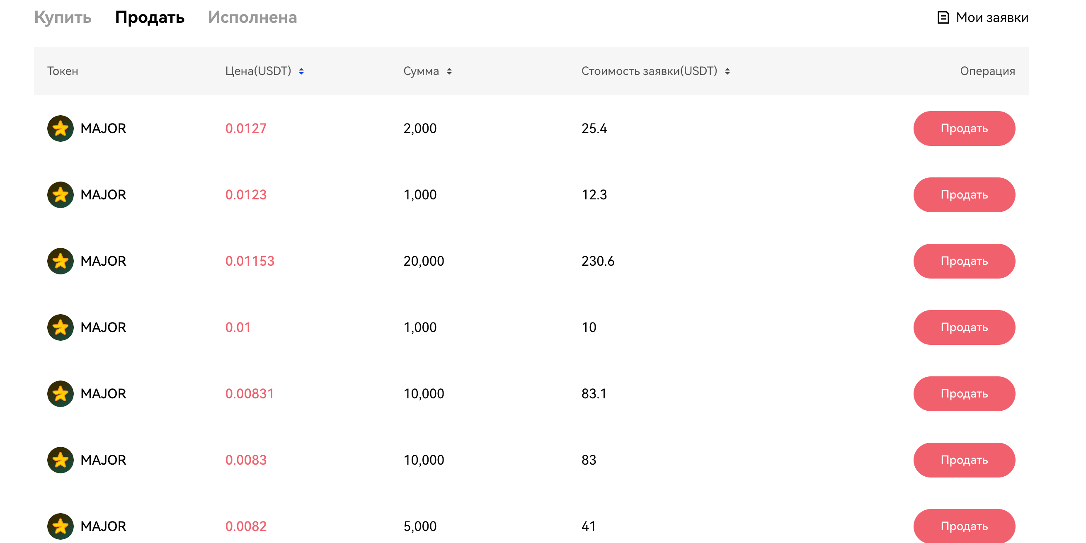
Task: Sort by Сумма arrow icon
Action: coord(449,71)
